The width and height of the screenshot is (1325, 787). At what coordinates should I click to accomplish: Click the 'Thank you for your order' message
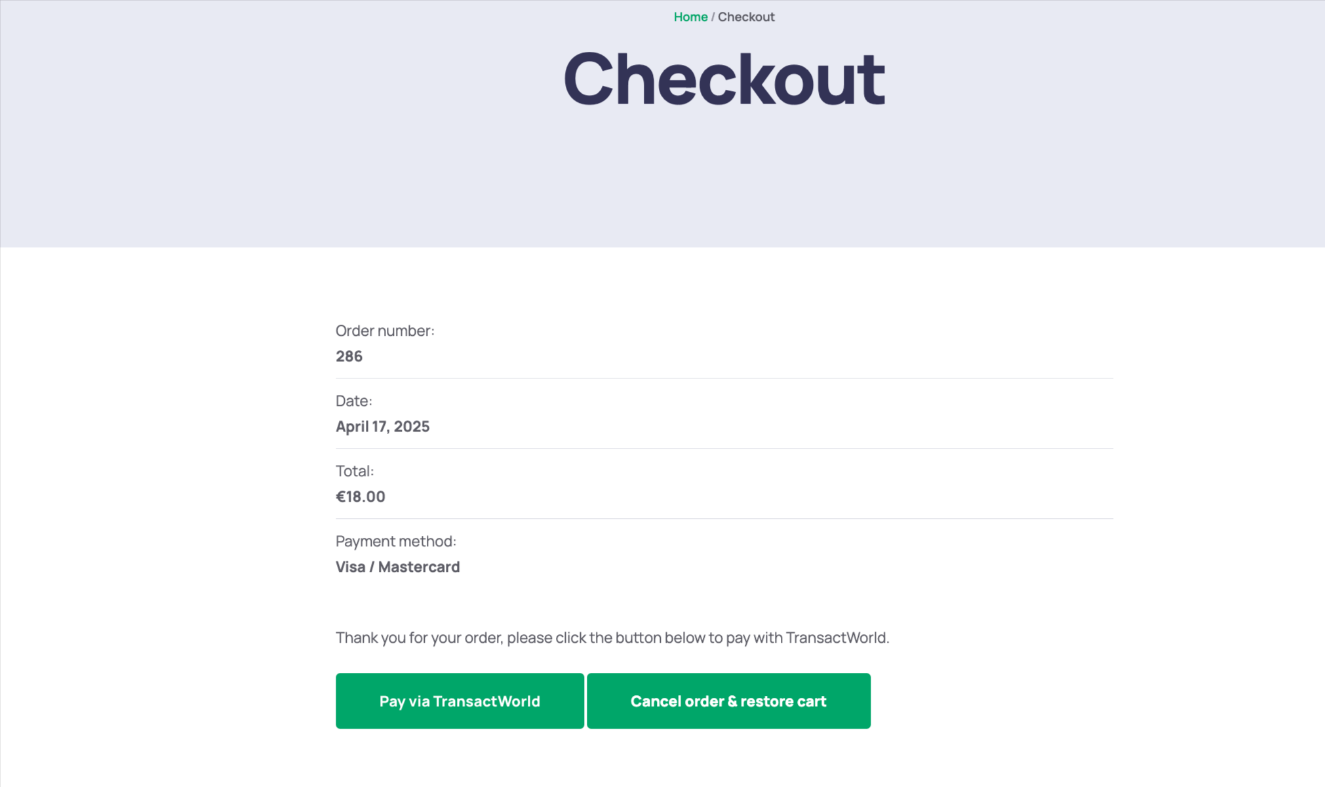[x=612, y=637]
